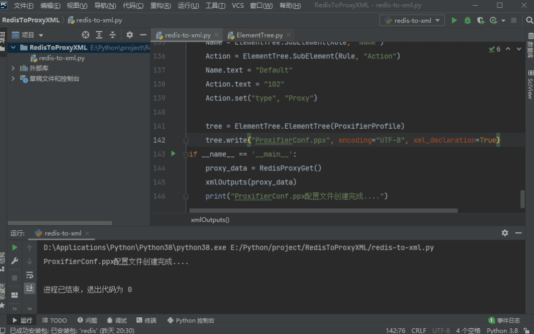The width and height of the screenshot is (534, 334).
Task: Start debugging with the bug icon
Action: [467, 20]
